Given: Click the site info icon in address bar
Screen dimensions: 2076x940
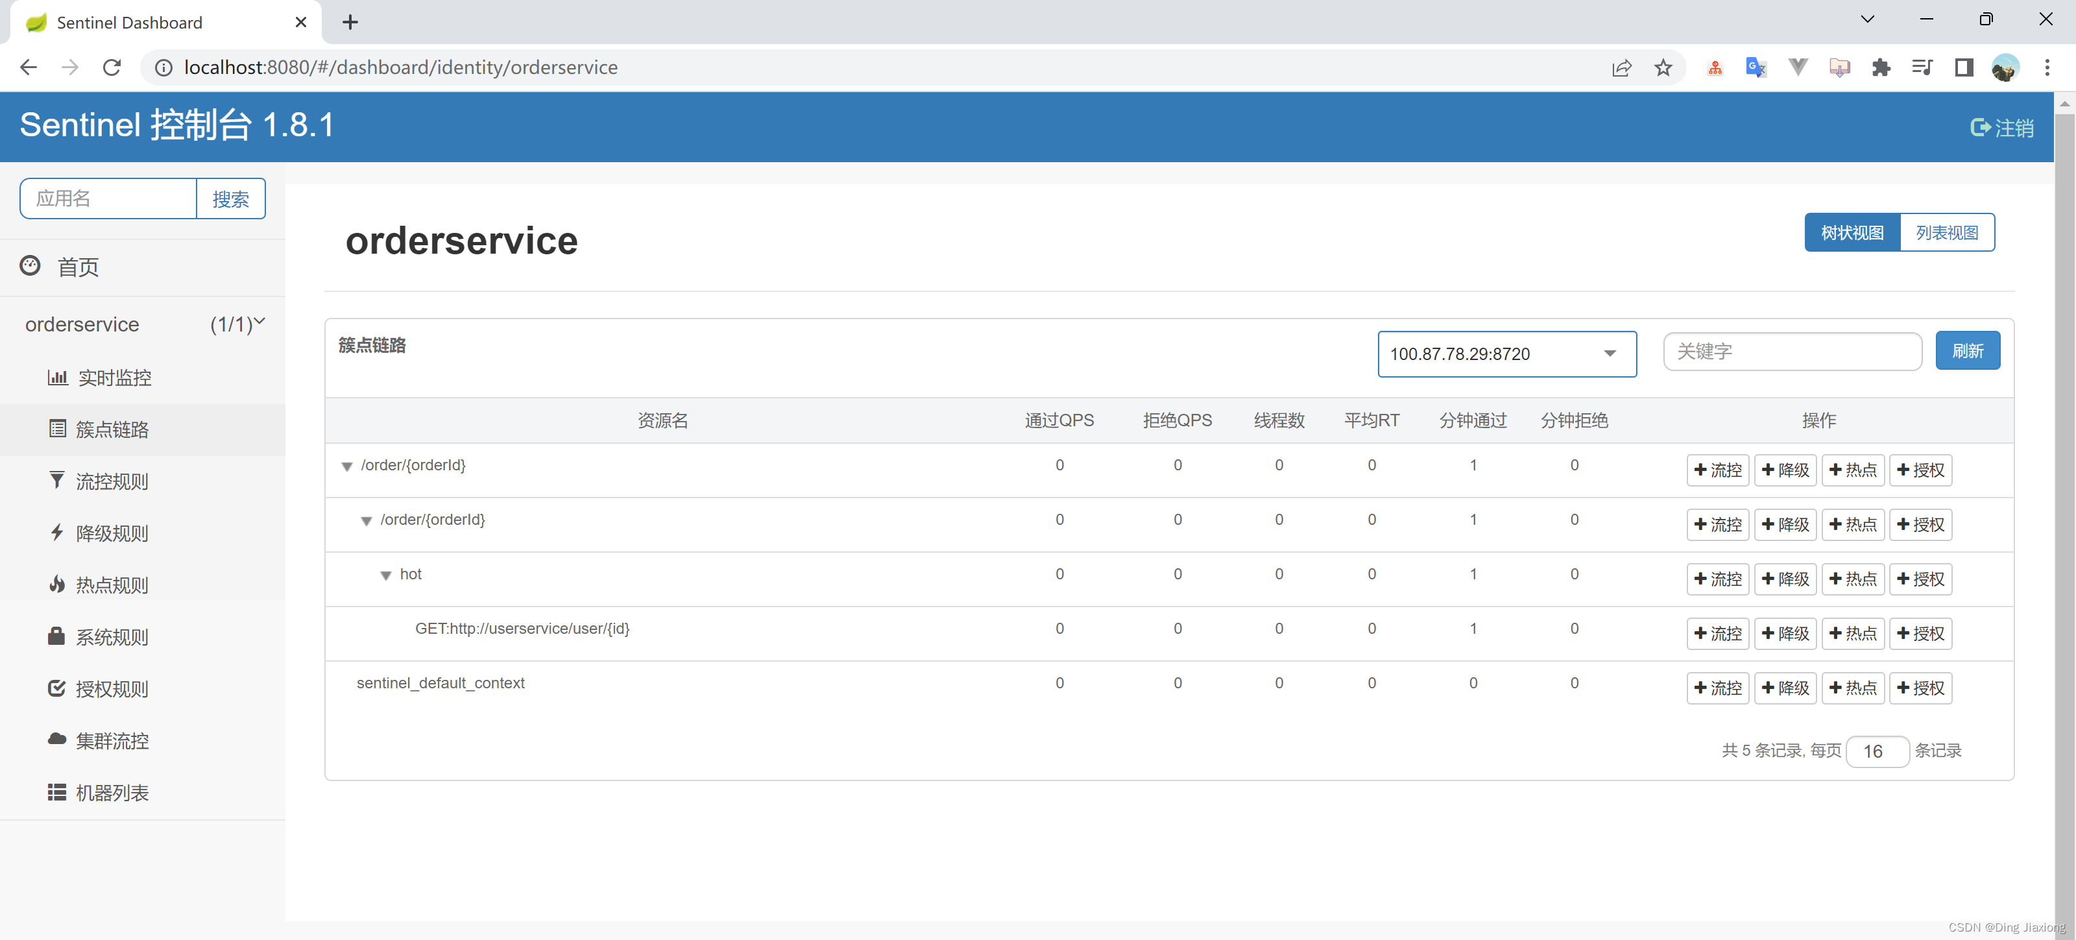Looking at the screenshot, I should point(163,67).
